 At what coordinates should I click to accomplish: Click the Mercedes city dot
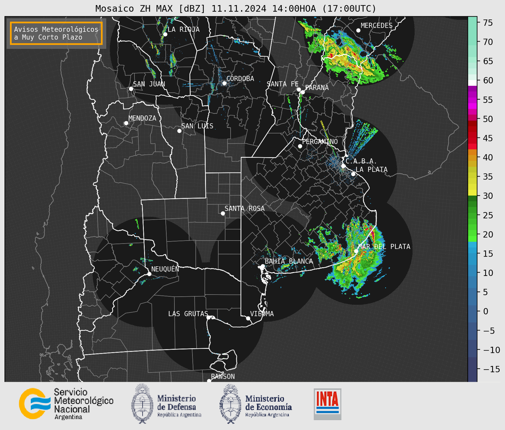[x=358, y=31]
